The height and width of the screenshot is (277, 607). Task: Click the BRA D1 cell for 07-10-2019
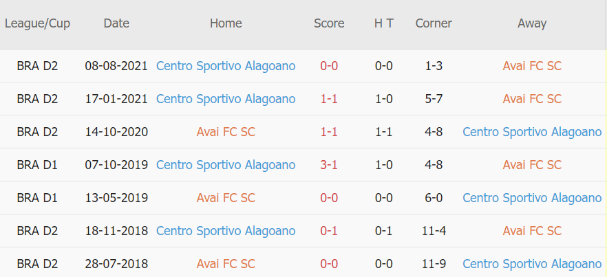tap(37, 165)
